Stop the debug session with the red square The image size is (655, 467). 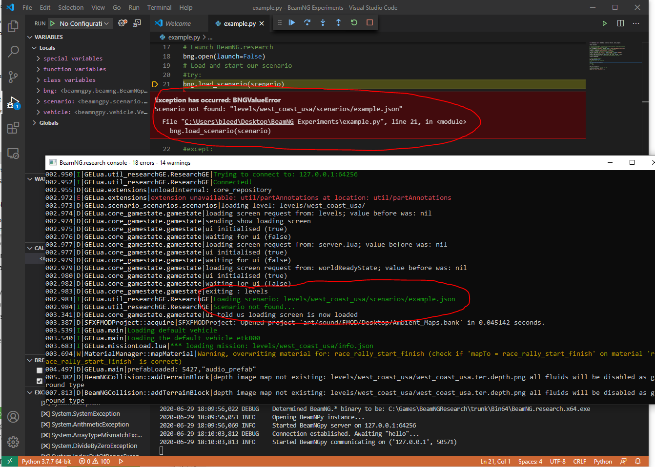tap(369, 22)
